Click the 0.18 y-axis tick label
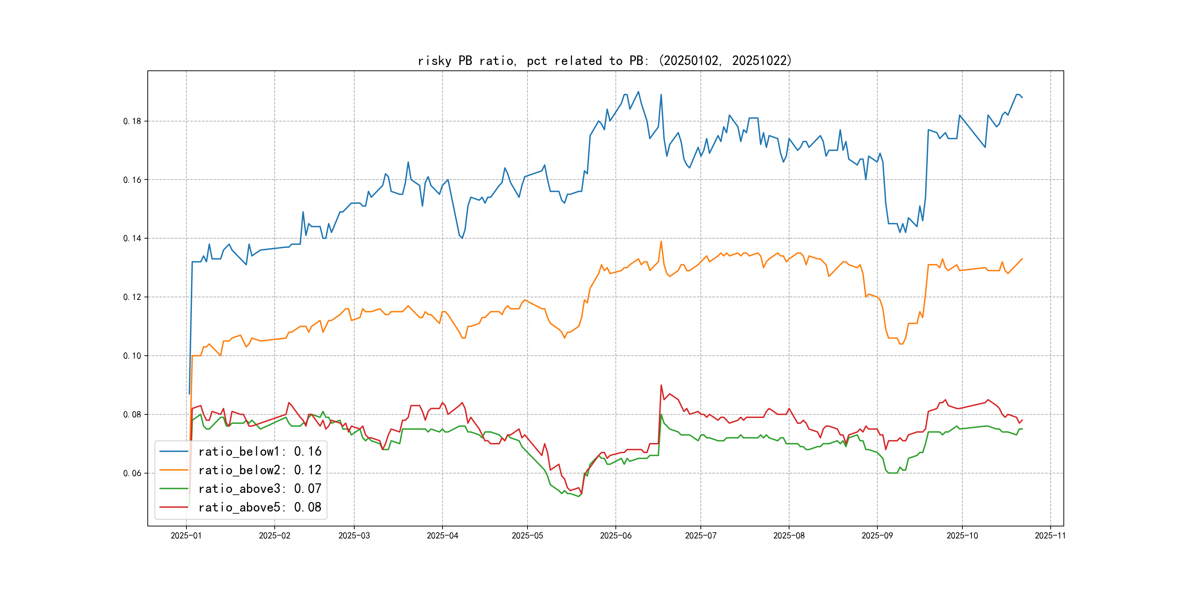The width and height of the screenshot is (1182, 591). 132,121
